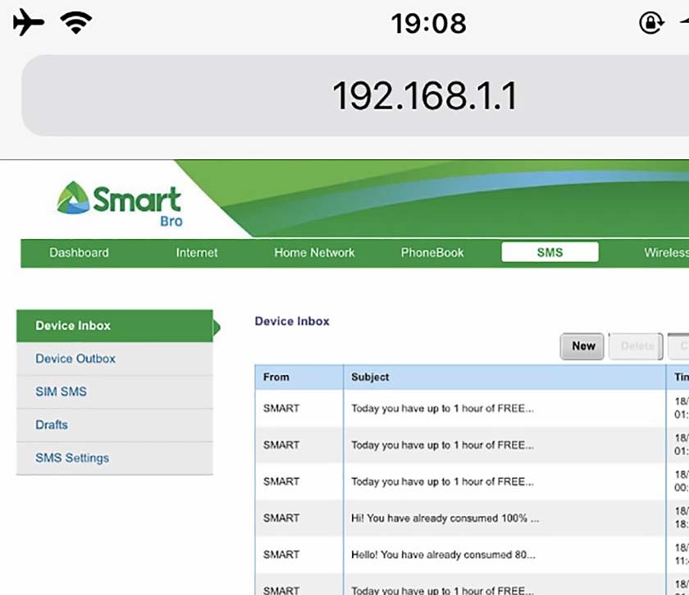Image resolution: width=689 pixels, height=595 pixels.
Task: Click the Smart Bro logo
Action: pyautogui.click(x=120, y=204)
